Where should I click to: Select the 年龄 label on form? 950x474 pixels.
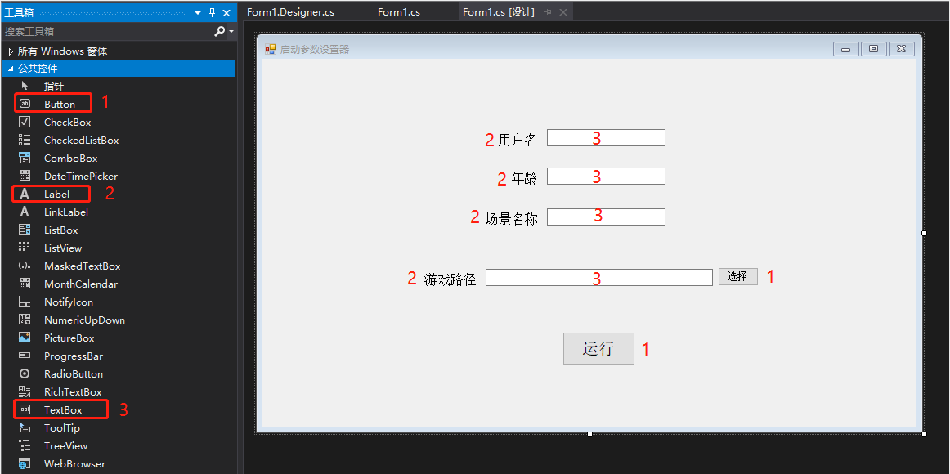coord(524,179)
